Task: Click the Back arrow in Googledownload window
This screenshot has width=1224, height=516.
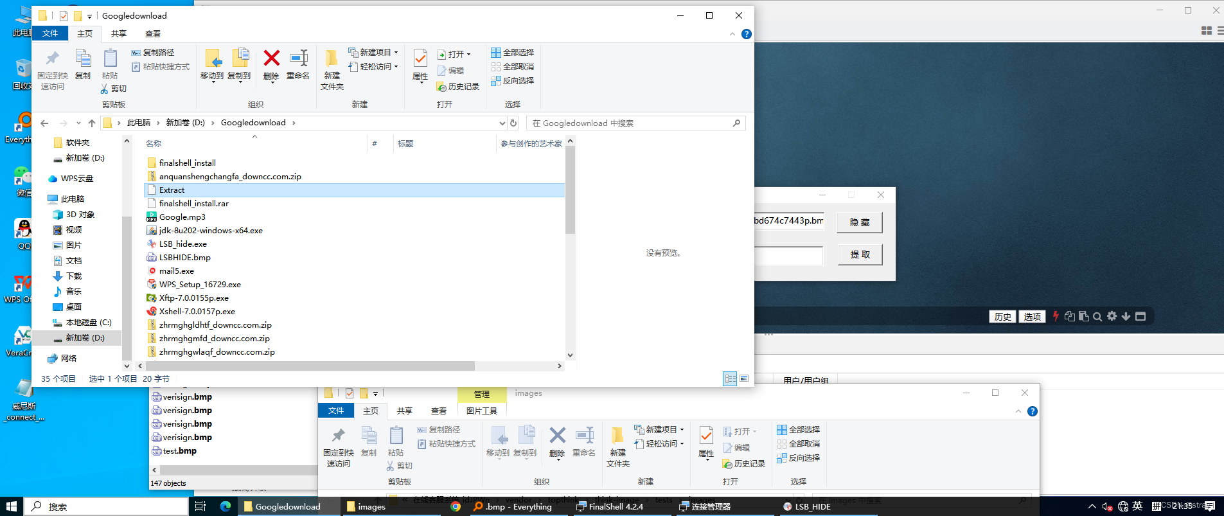Action: (x=44, y=123)
